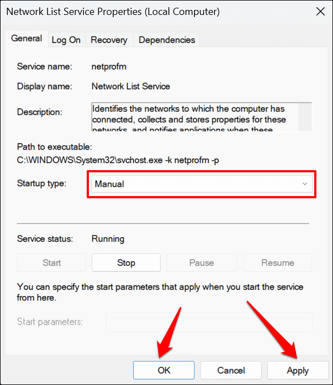Click the disabled Resume button
333x385 pixels.
[x=278, y=263]
